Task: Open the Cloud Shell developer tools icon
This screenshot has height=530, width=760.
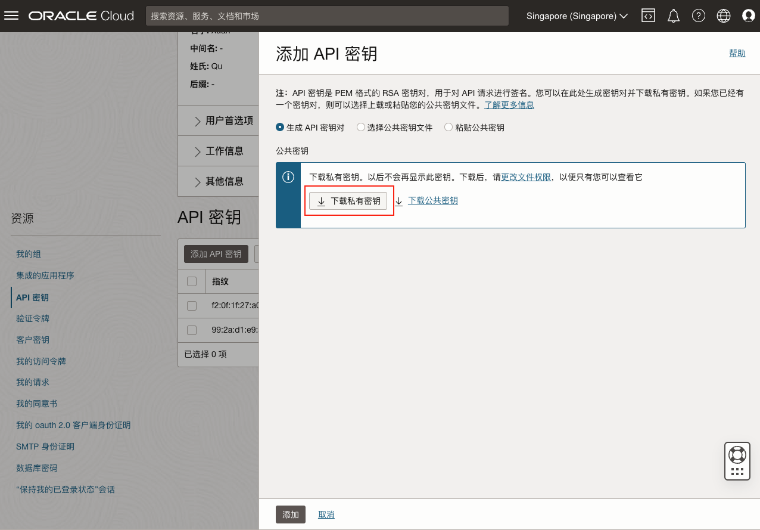Action: (x=648, y=16)
